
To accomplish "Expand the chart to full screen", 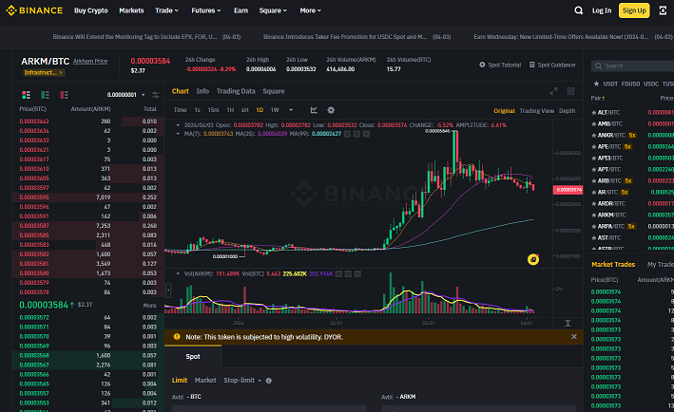I will [553, 91].
